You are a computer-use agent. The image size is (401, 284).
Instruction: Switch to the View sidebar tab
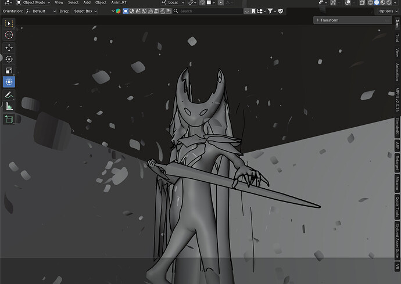(397, 53)
